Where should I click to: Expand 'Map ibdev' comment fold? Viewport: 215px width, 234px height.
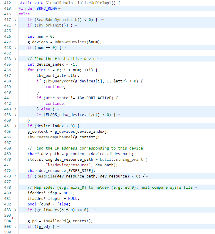coord(15,187)
